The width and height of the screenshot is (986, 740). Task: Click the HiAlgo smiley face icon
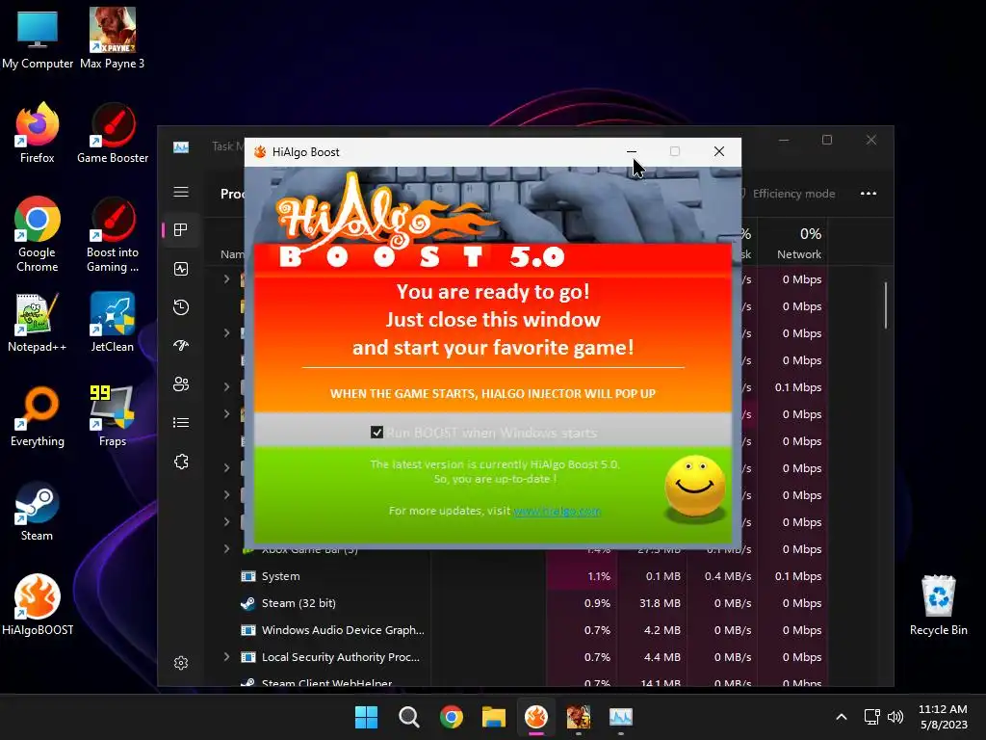[x=695, y=488]
